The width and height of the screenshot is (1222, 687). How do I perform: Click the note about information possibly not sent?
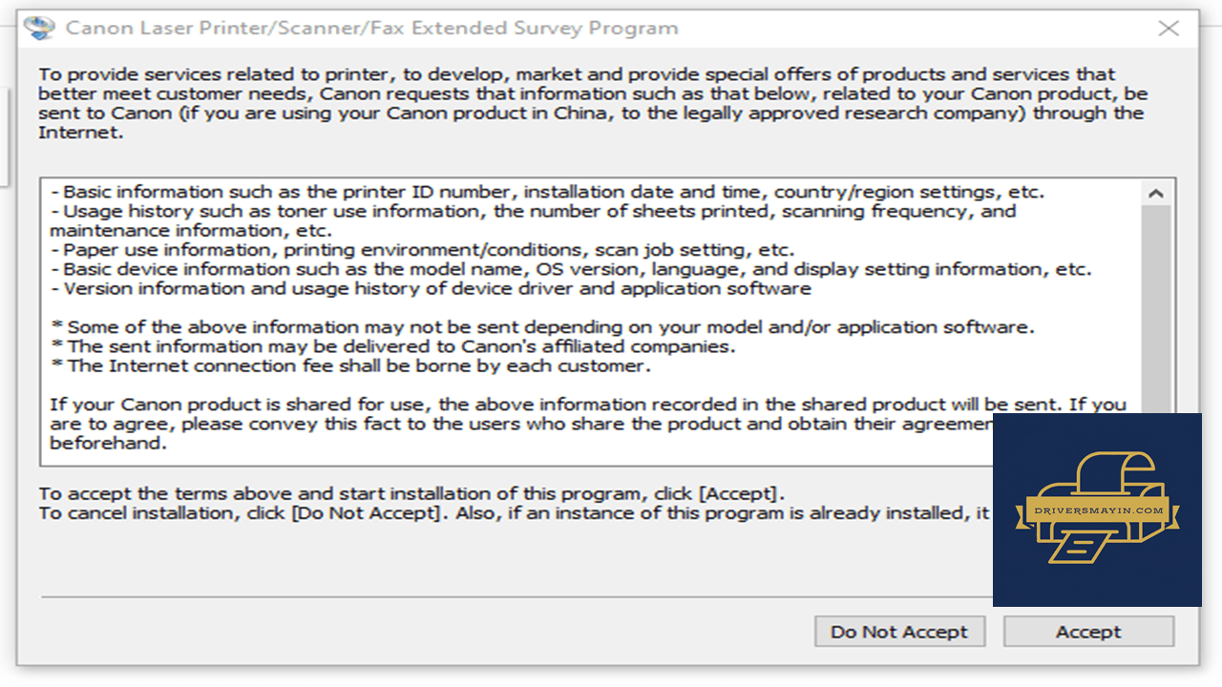(x=542, y=327)
